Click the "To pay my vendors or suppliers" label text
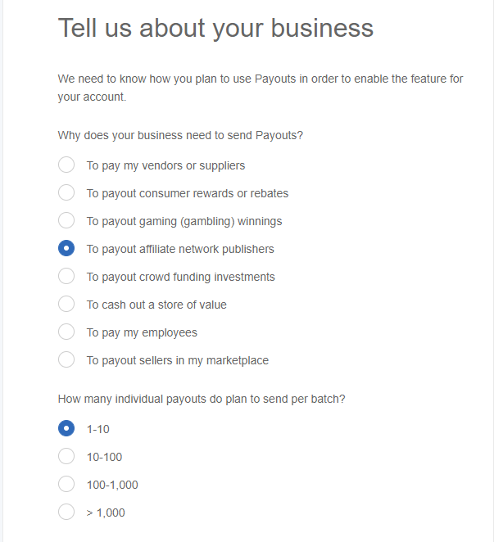Viewport: 494px width, 542px height. (x=165, y=165)
